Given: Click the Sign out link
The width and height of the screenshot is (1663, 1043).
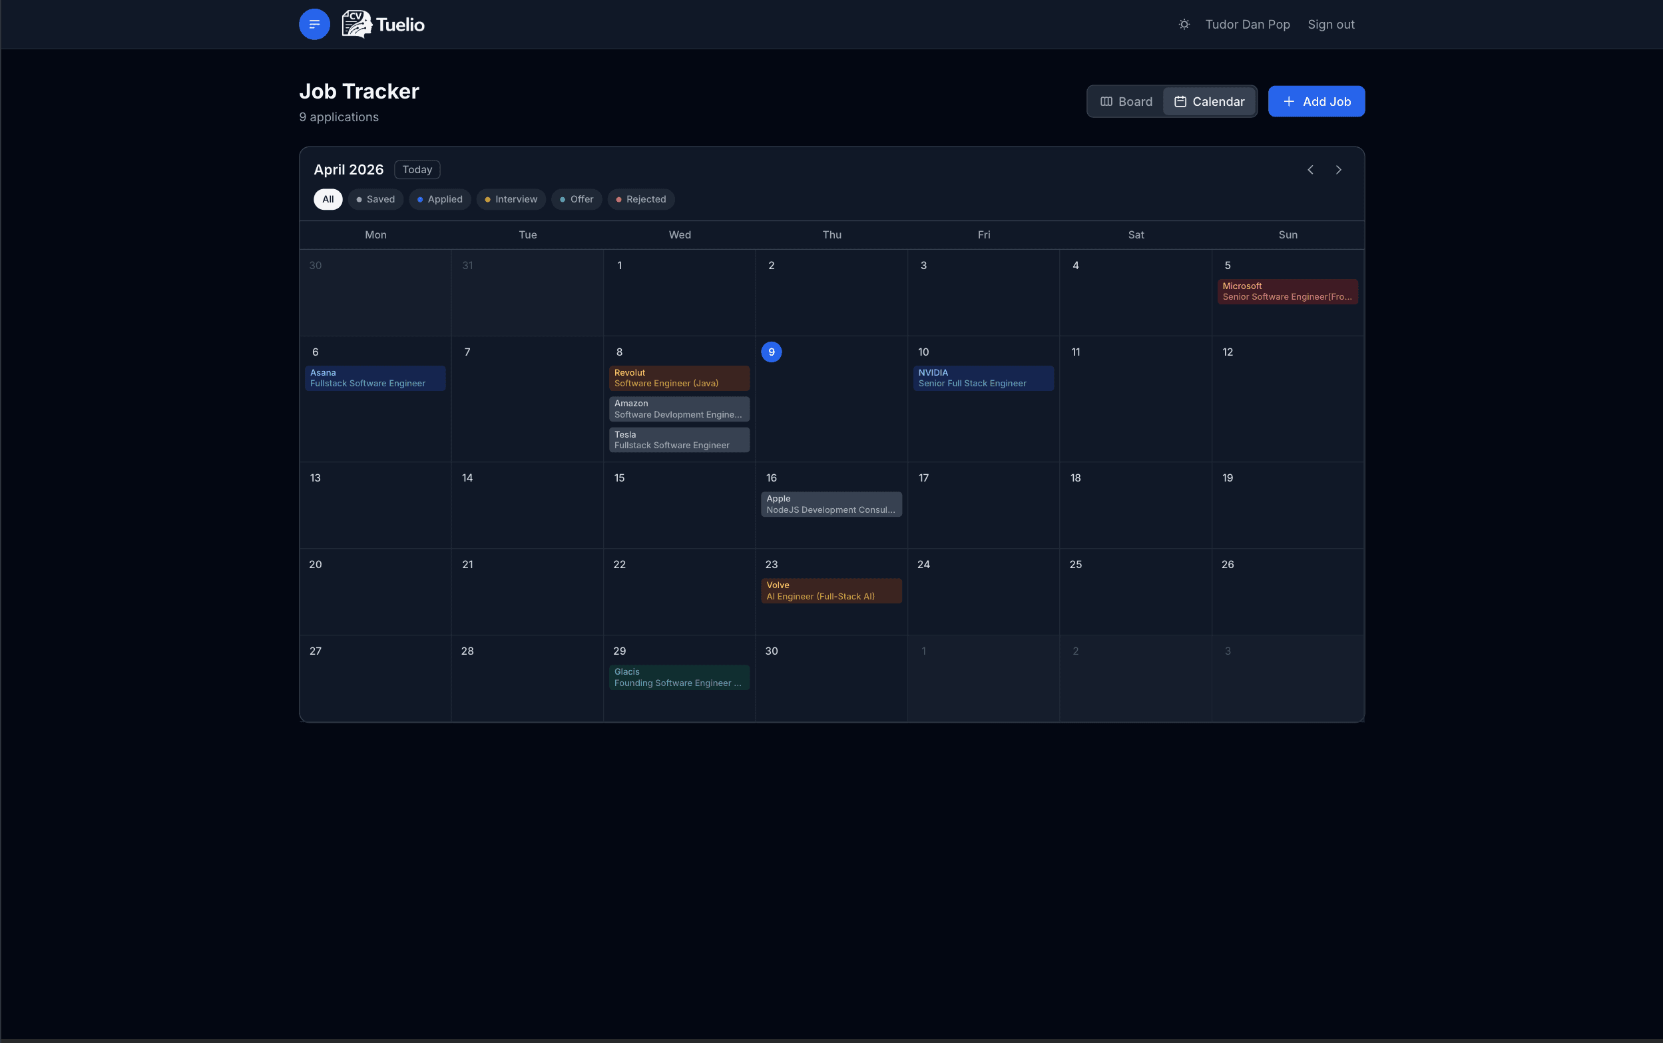Looking at the screenshot, I should [1331, 24].
